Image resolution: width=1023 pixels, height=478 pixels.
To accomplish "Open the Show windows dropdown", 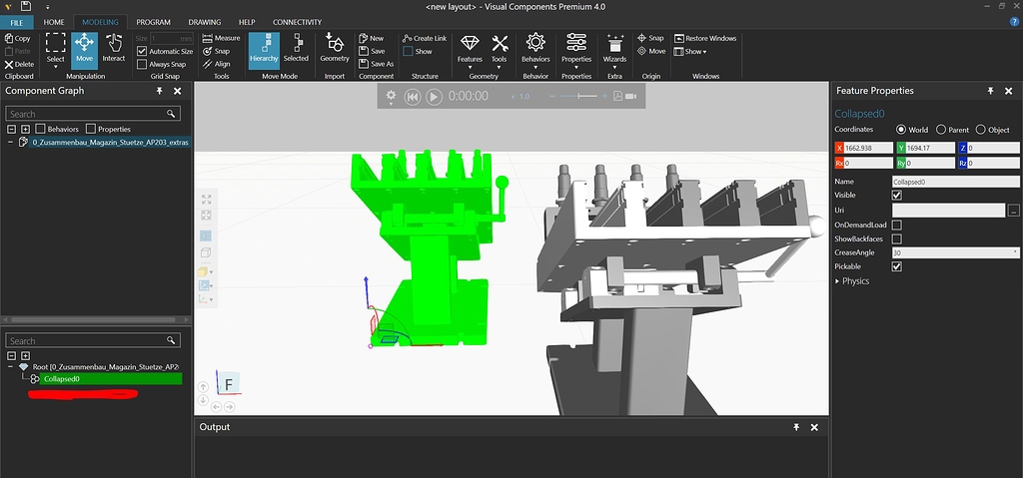I will click(690, 52).
